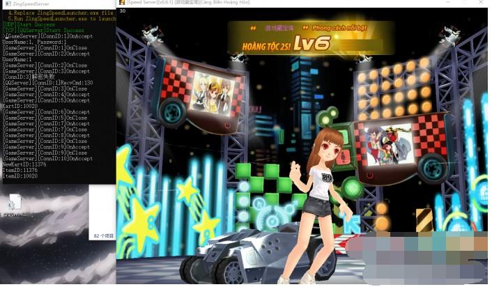Image resolution: width=492 pixels, height=287 pixels.
Task: Click the 'UserName:1, Password:1' console line
Action: pyautogui.click(x=35, y=42)
